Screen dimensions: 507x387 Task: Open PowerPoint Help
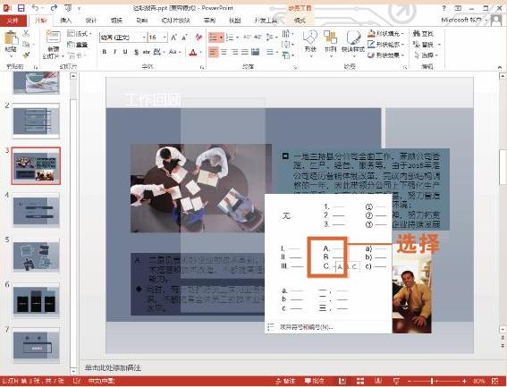point(444,8)
